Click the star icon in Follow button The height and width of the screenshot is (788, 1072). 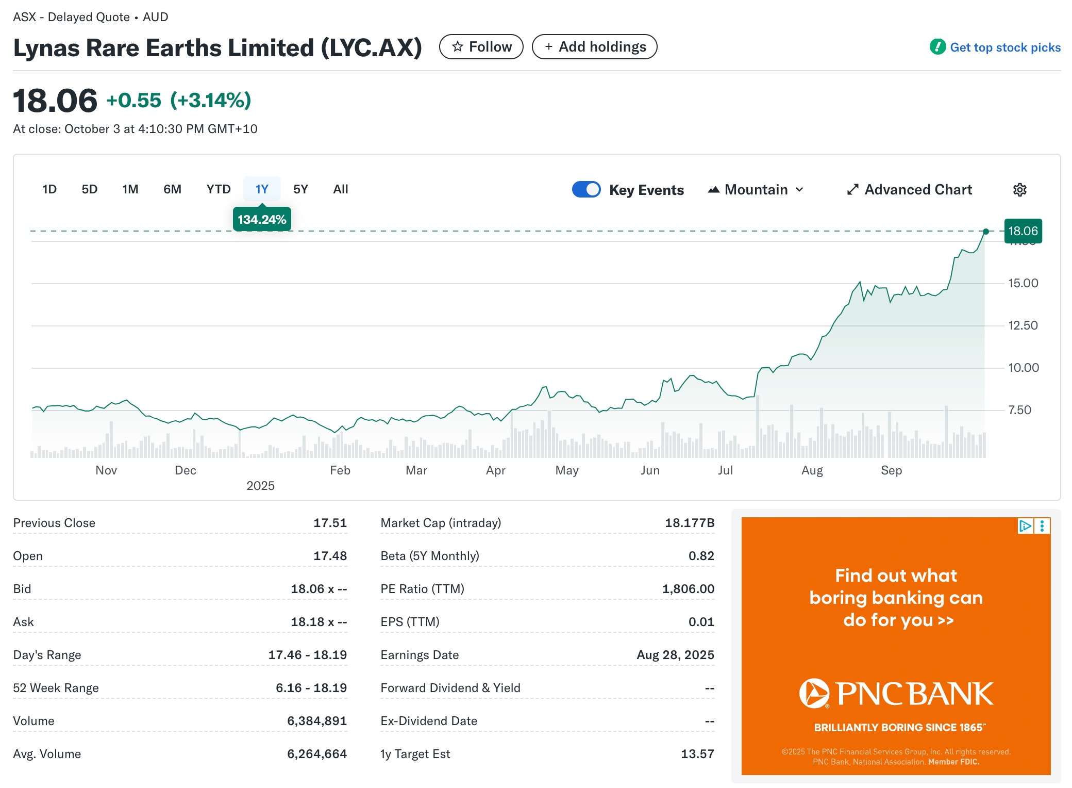[457, 47]
